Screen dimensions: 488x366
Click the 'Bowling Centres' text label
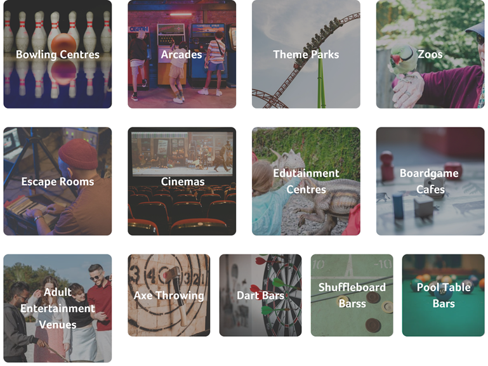[58, 55]
